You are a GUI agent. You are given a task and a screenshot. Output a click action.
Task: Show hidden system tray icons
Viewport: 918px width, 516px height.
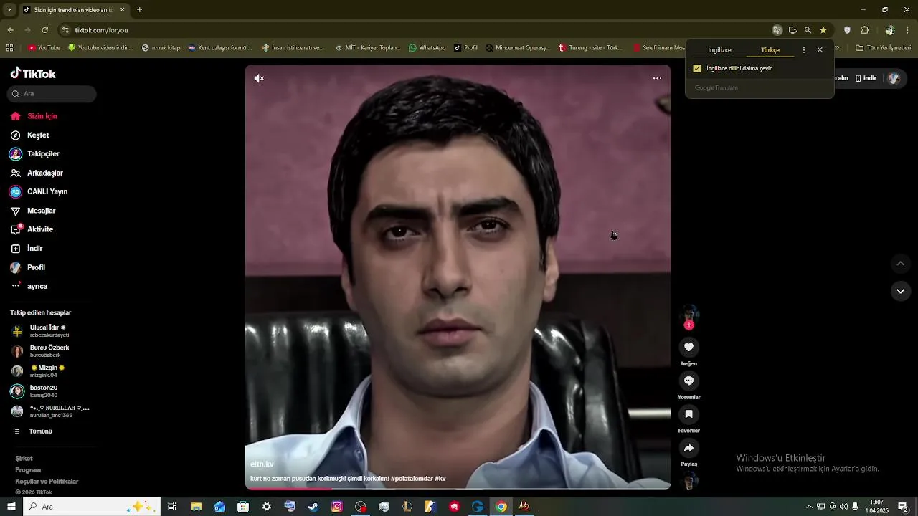(x=810, y=507)
